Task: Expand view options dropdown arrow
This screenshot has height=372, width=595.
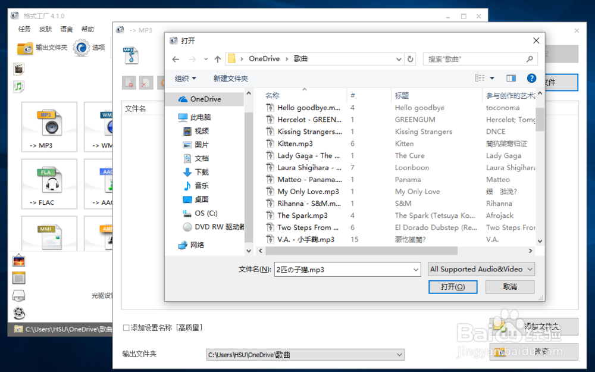Action: pyautogui.click(x=492, y=78)
